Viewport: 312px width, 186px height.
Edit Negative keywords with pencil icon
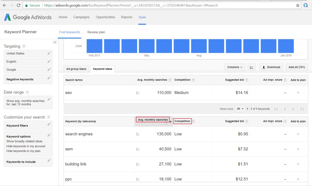click(x=49, y=78)
